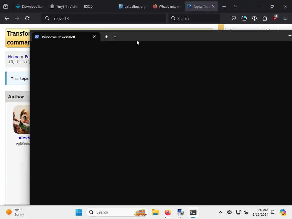Switch to Terminal taskbar icon
Viewport: 292px width, 219px height.
point(193,212)
